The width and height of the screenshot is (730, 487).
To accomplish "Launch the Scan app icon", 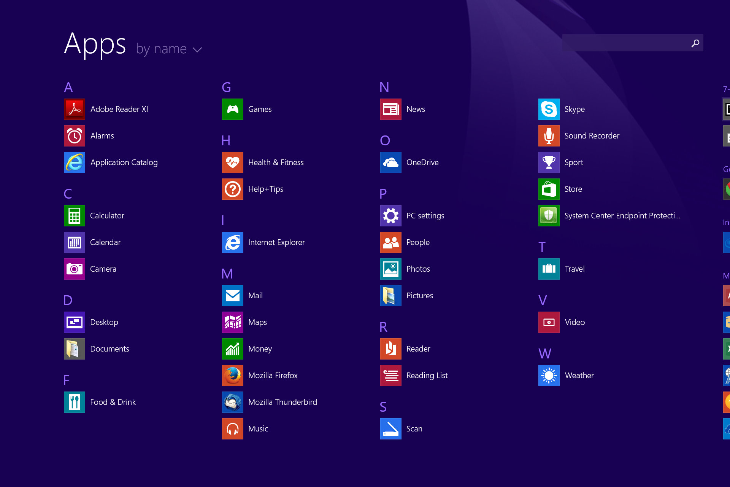I will [391, 429].
